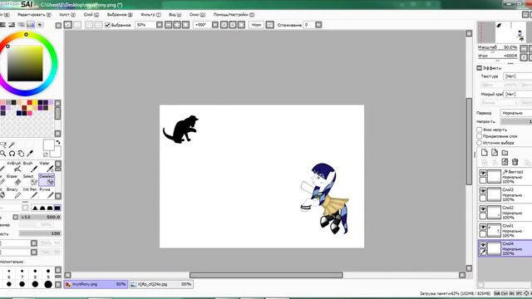Open the rotation angle dropdown arrow
The height and width of the screenshot is (299, 532).
[215, 25]
